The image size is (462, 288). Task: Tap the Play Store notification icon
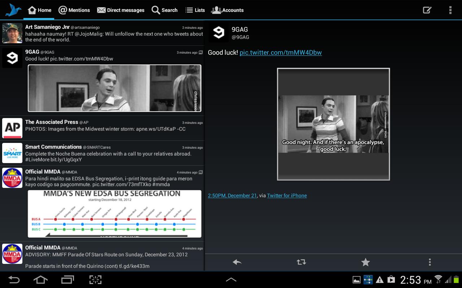coord(391,280)
